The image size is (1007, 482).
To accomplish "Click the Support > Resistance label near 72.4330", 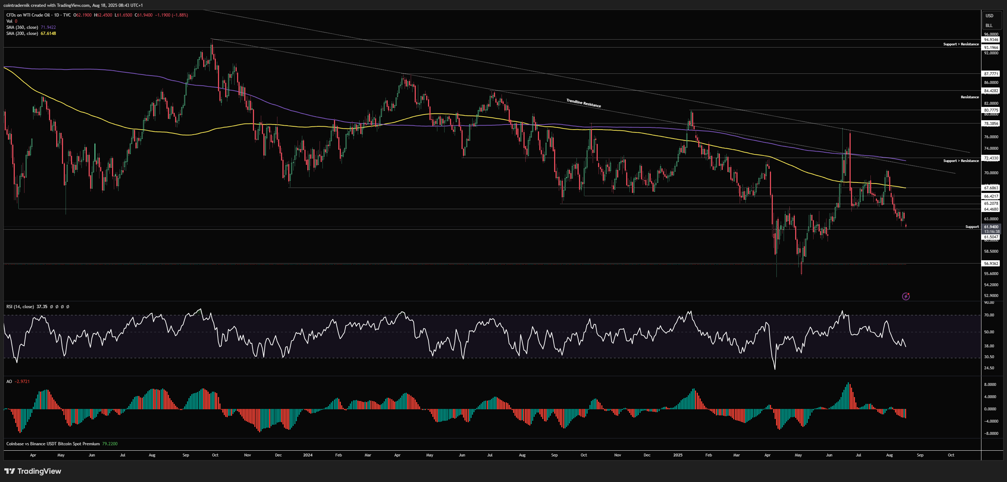I will coord(961,161).
